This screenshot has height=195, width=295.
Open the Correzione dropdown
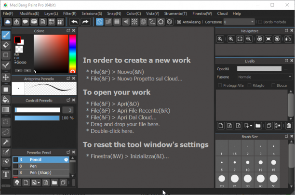(x=252, y=22)
